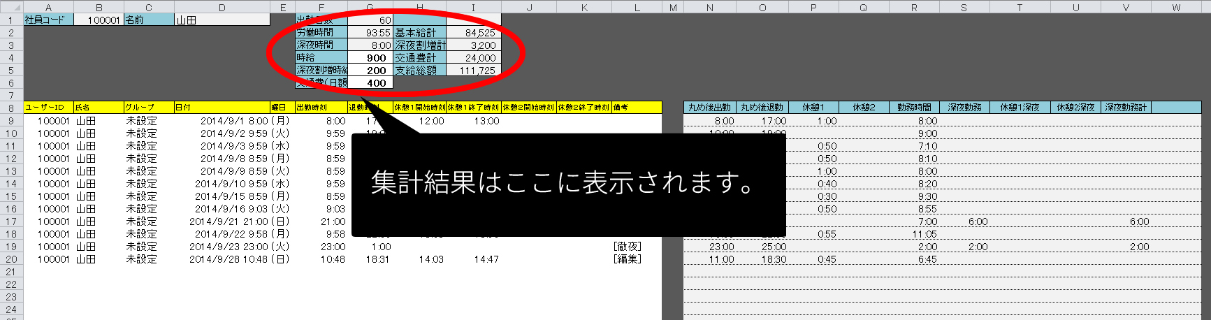Select column W header
1211x320 pixels.
(1176, 7)
